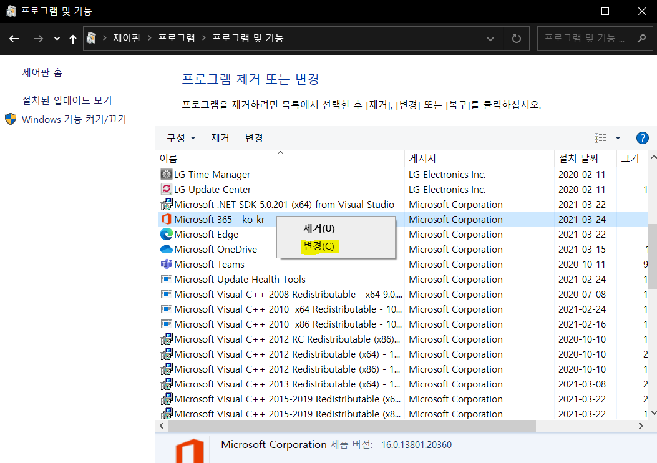Viewport: 657px width, 463px height.
Task: Sort by the 게시자 column header
Action: [479, 158]
